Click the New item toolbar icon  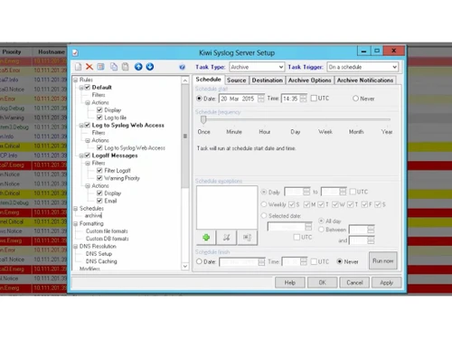pos(78,67)
